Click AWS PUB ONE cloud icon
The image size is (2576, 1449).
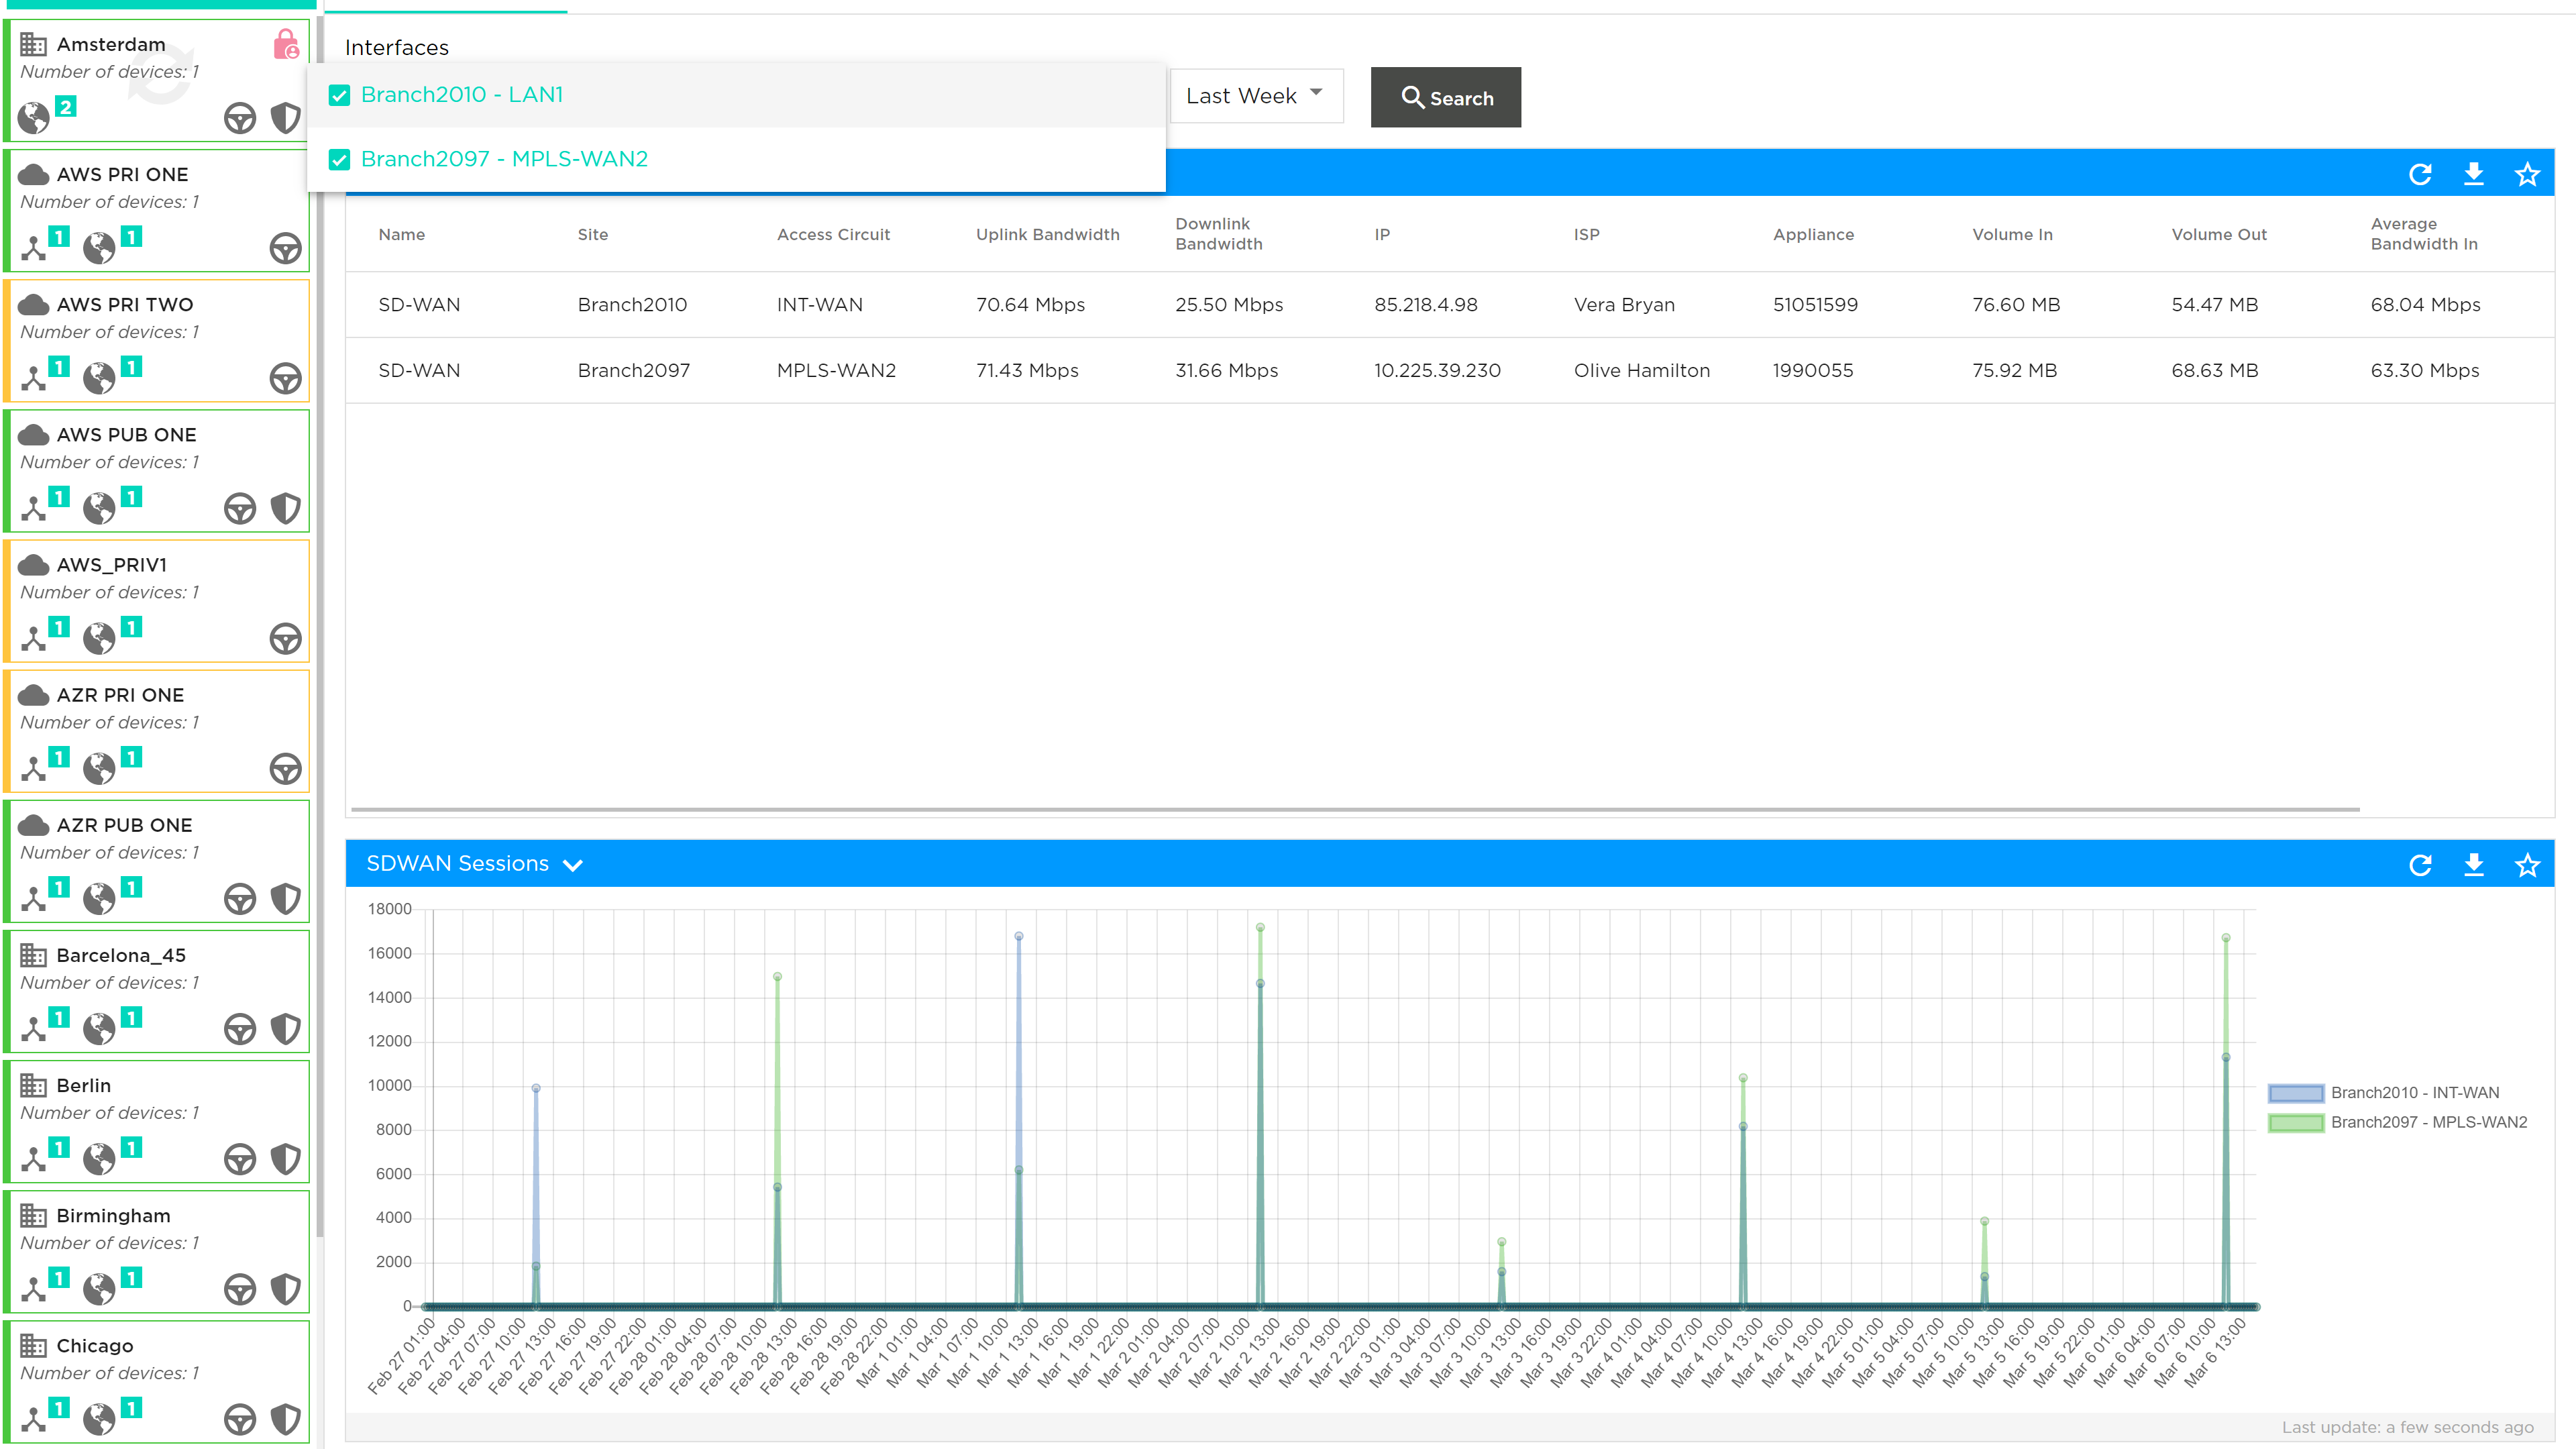tap(34, 434)
